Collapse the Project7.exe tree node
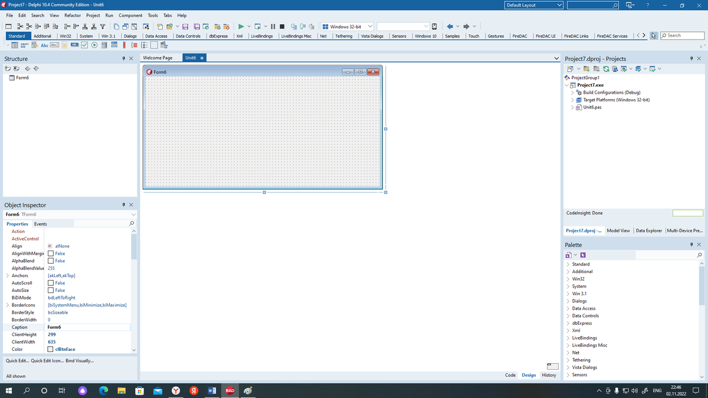Screen dimensions: 708x398 (x=566, y=85)
